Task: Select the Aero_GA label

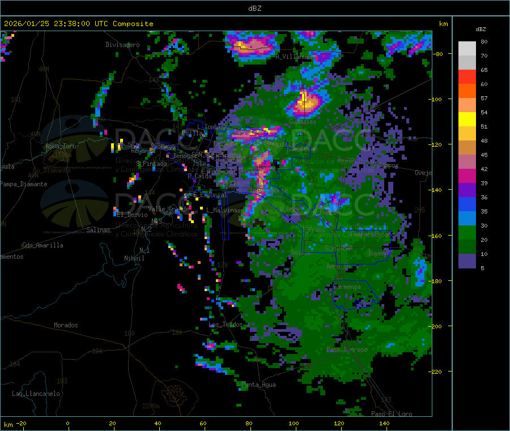Action: tap(339, 266)
